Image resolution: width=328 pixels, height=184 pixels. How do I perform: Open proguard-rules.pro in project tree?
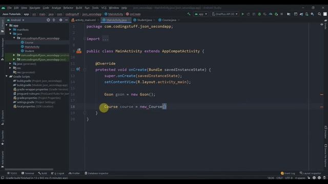[41, 94]
